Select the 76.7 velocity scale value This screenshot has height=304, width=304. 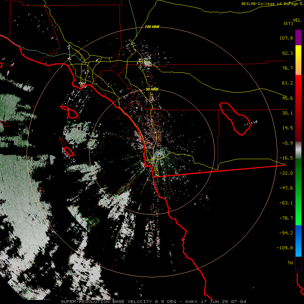pyautogui.click(x=287, y=68)
